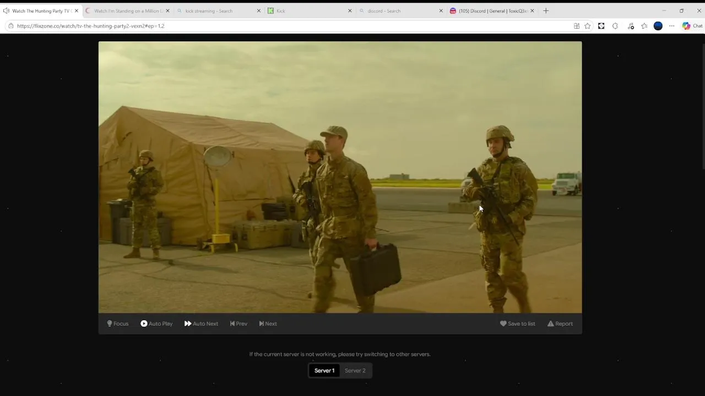Click the Focus lightbulb control
705x396 pixels.
tap(117, 323)
